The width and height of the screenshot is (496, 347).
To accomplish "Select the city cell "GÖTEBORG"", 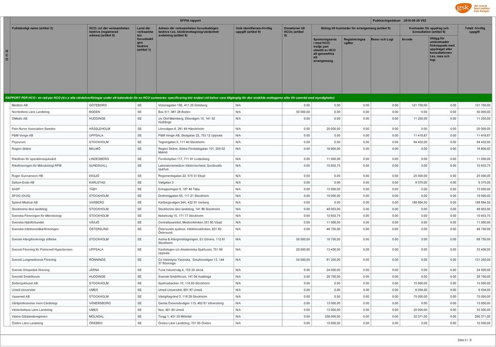I will click(112, 105).
